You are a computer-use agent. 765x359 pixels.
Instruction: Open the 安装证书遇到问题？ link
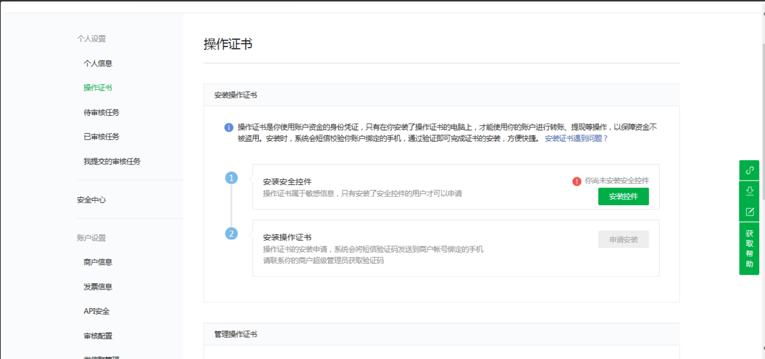click(x=576, y=138)
